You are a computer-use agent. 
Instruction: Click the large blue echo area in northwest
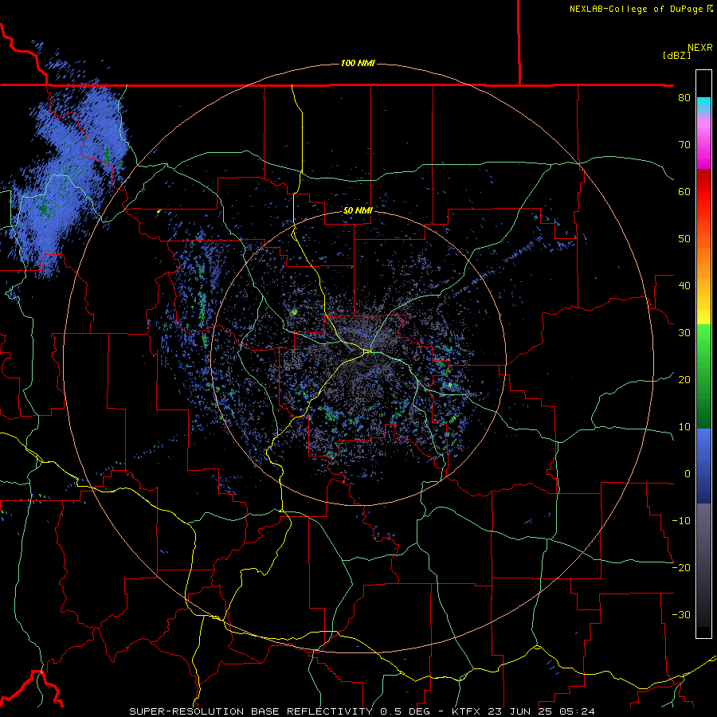(x=69, y=178)
